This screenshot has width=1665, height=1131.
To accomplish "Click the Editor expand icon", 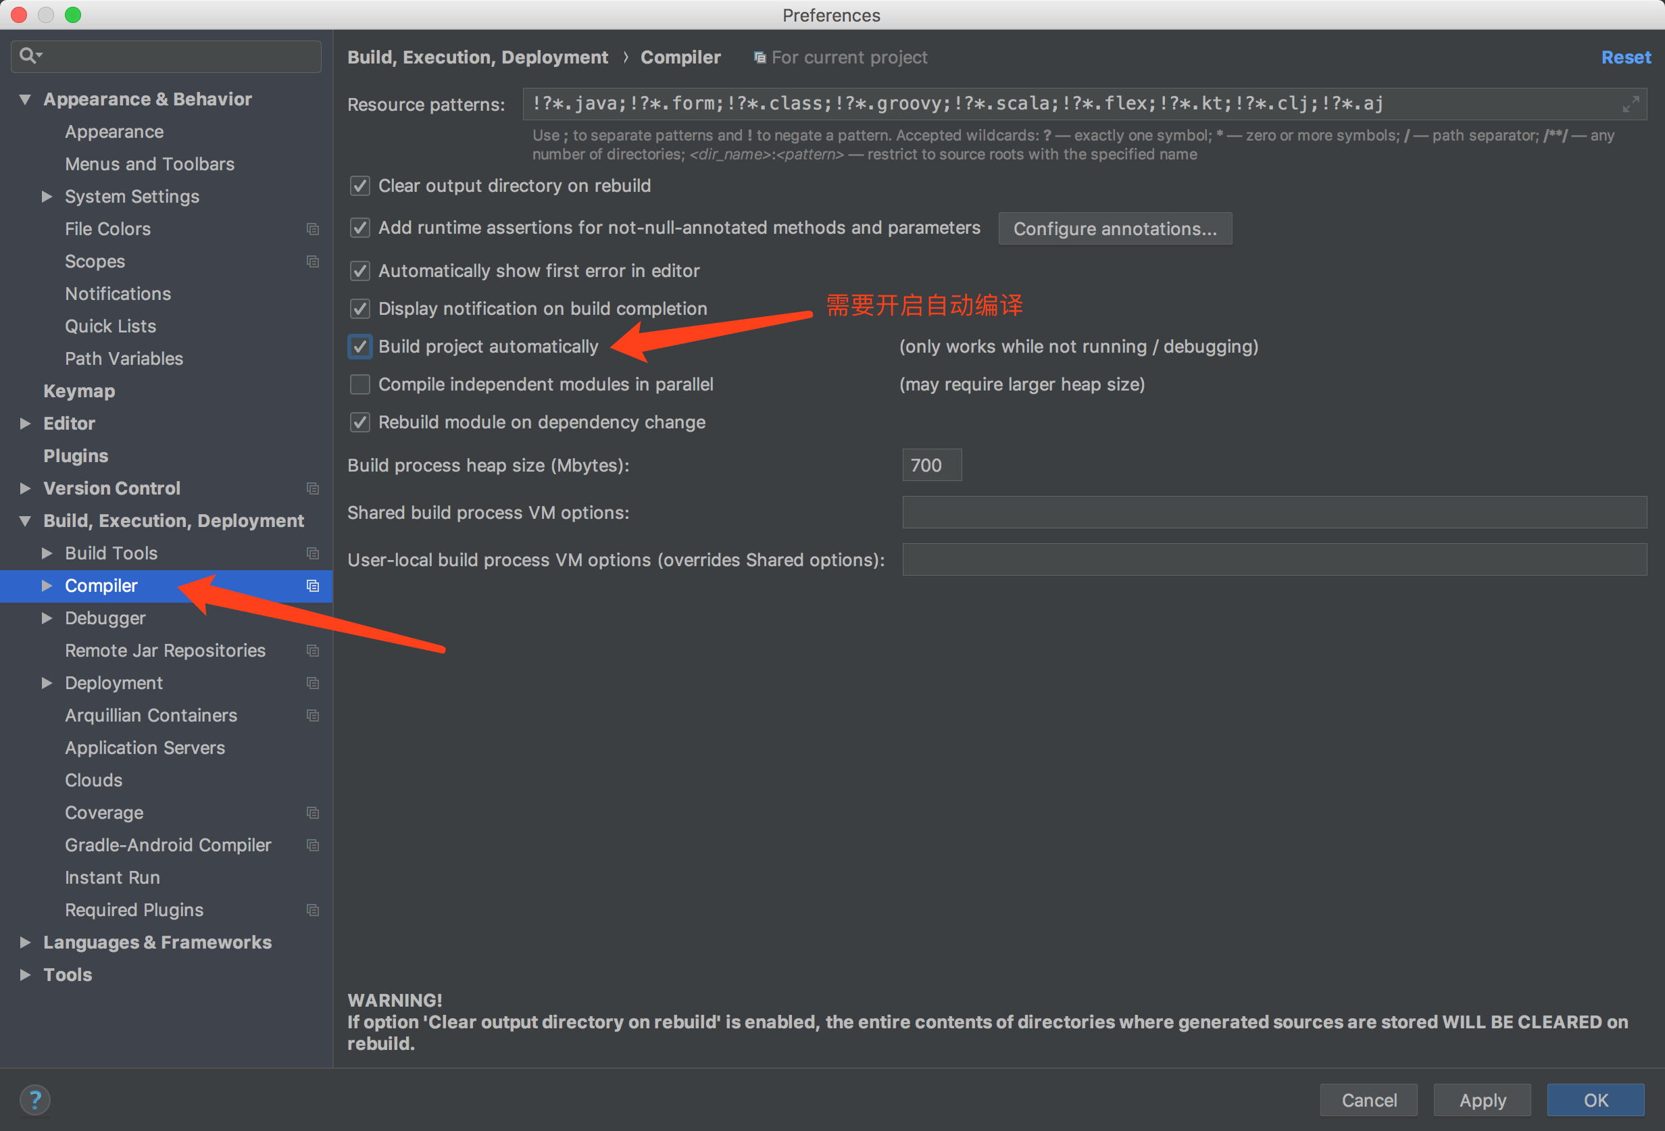I will pyautogui.click(x=28, y=422).
